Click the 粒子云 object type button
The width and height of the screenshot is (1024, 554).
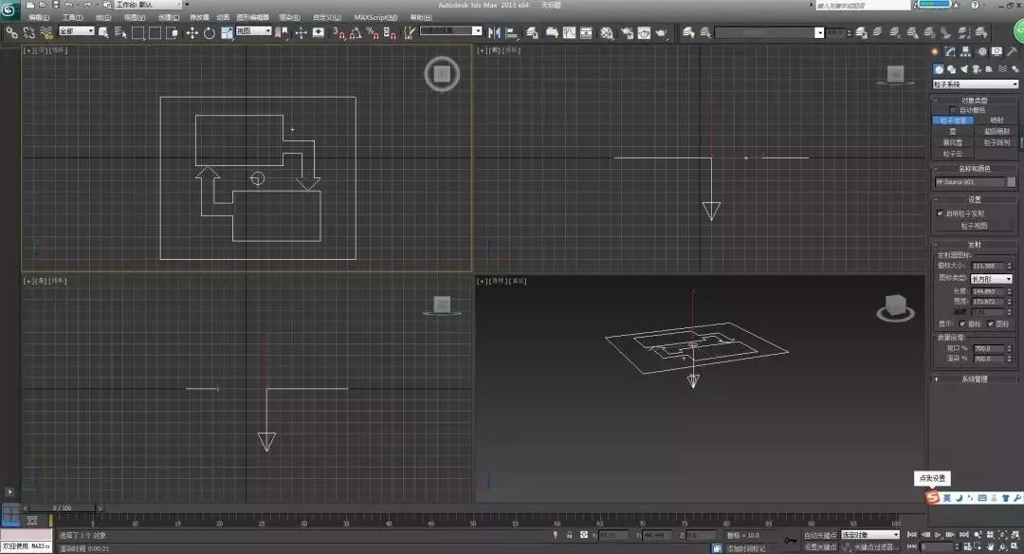[953, 154]
